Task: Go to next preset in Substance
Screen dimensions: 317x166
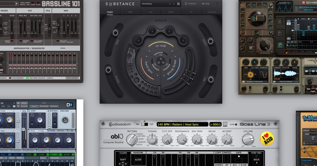Action: tap(174, 4)
